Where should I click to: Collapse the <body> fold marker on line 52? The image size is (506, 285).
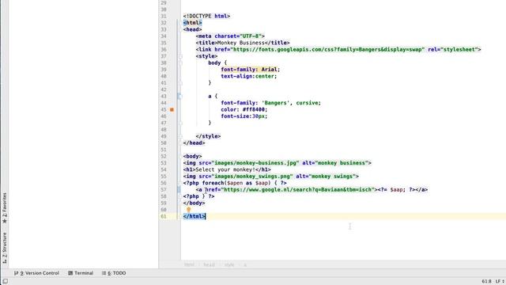pos(180,157)
